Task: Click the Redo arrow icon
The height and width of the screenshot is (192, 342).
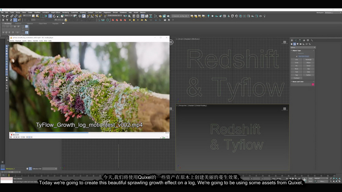Action: tap(7, 16)
